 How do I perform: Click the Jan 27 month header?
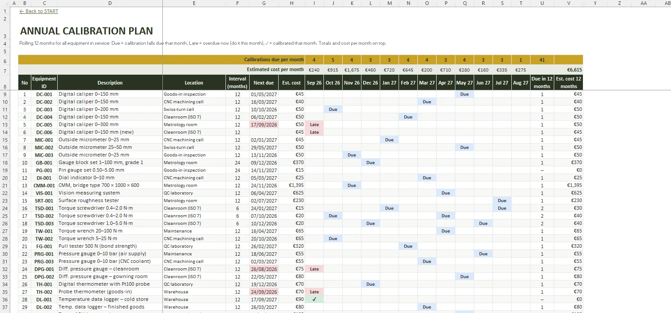click(390, 83)
